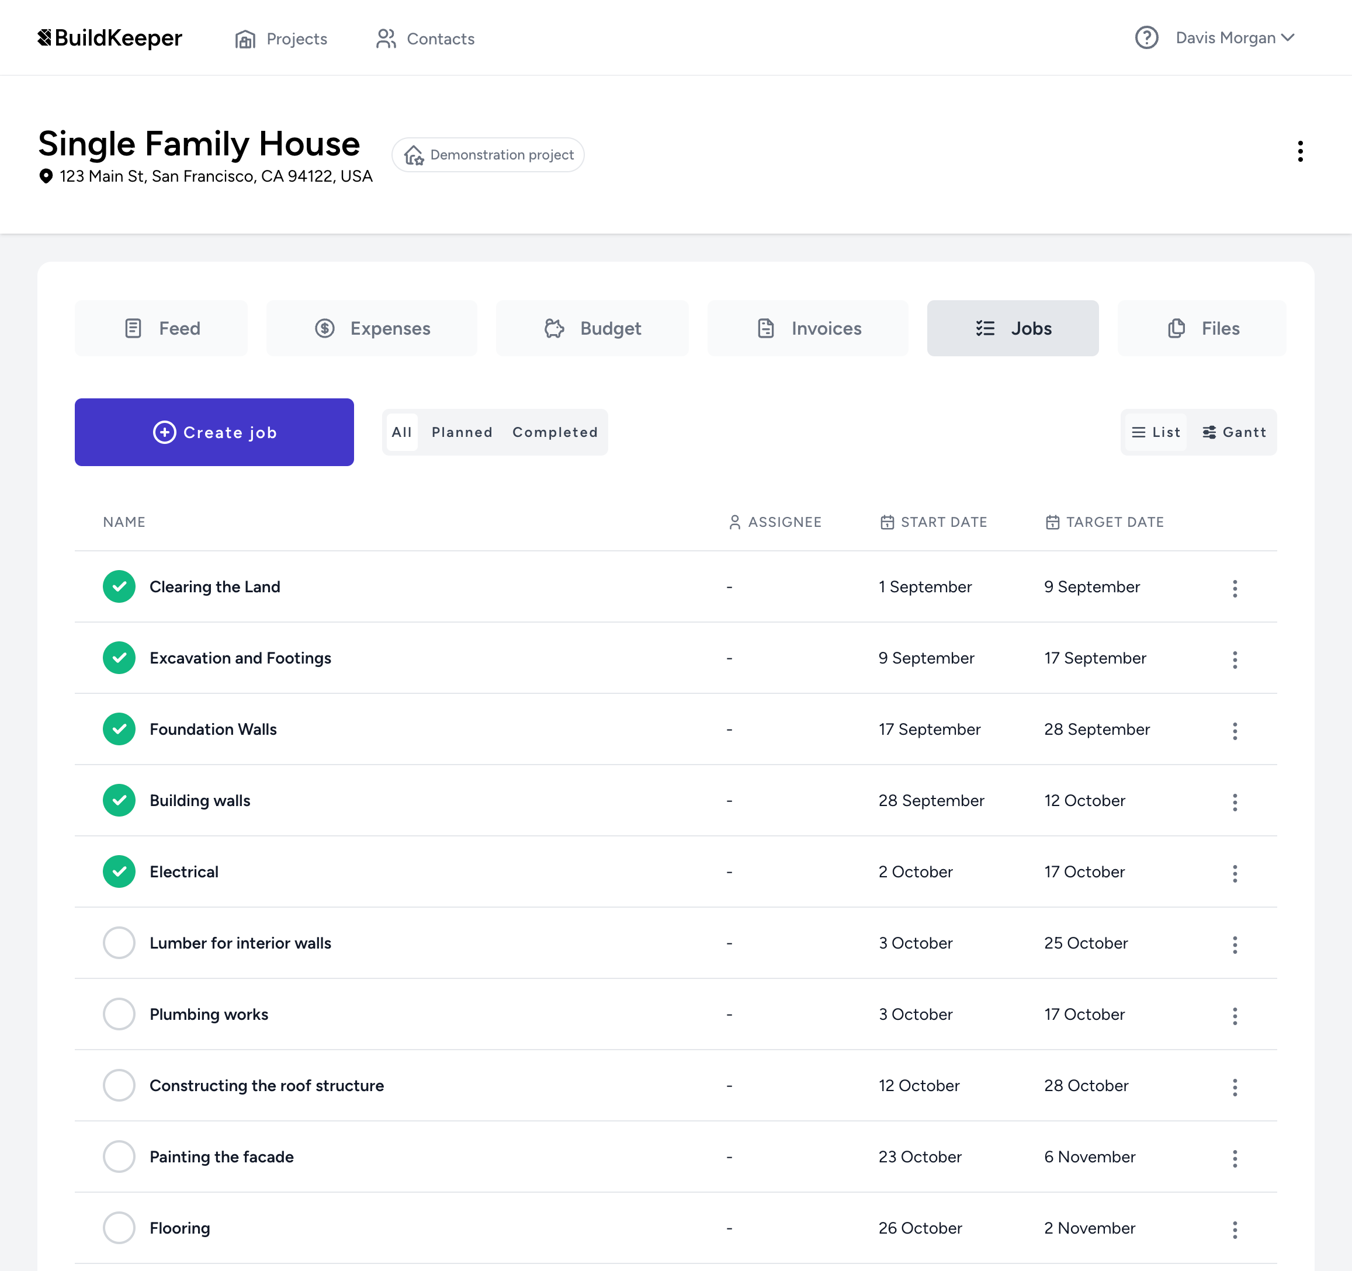This screenshot has height=1271, width=1352.
Task: Open the Feed tab icon
Action: 134,328
